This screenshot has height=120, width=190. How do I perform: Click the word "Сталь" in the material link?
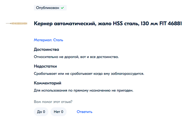[58, 40]
